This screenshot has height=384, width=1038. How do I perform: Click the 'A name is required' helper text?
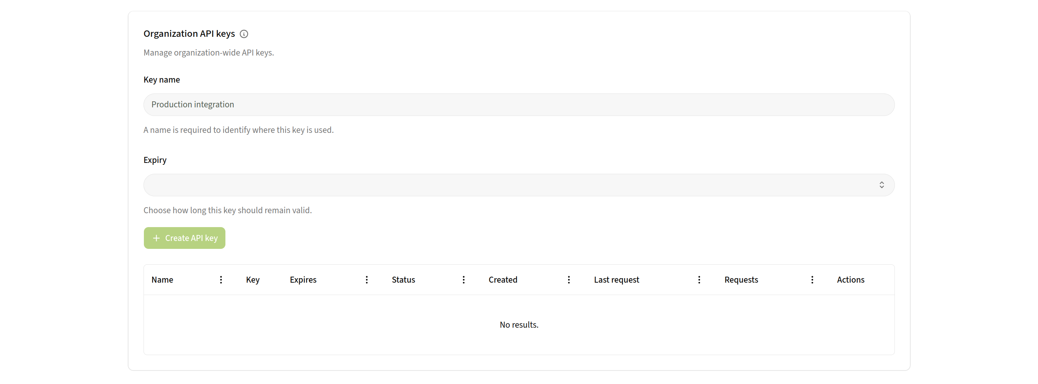point(239,130)
